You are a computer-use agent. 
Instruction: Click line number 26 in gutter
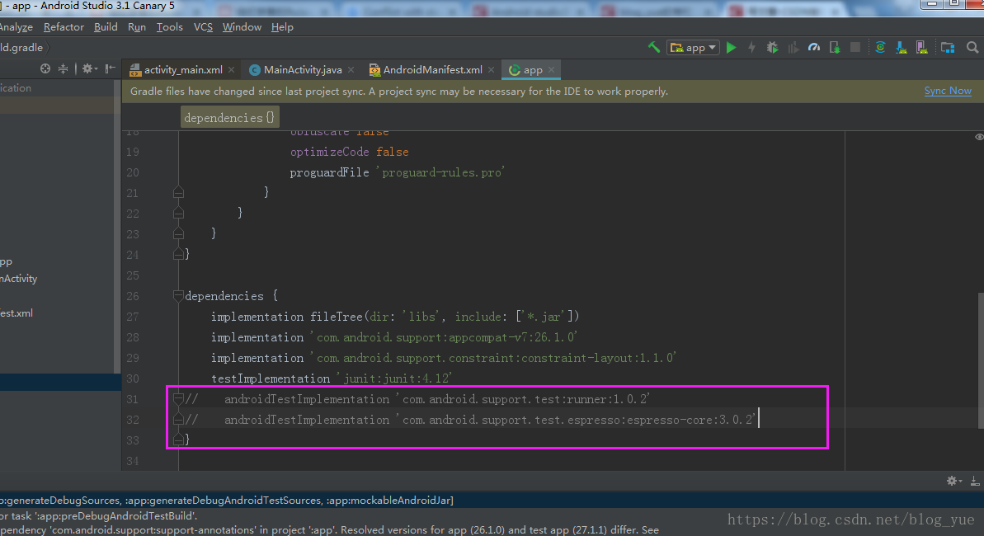(133, 295)
